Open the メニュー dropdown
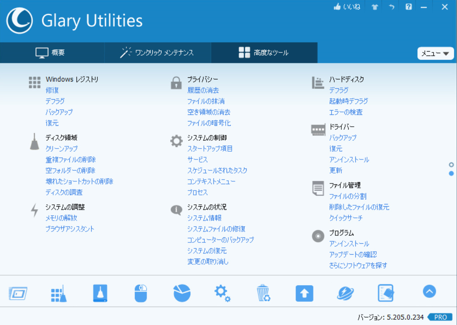Screen dimensions: 457x325 click(436, 53)
